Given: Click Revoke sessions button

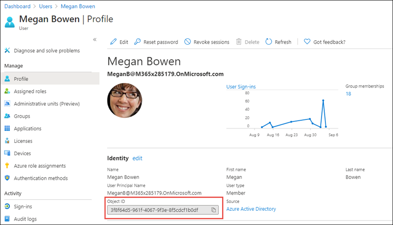Looking at the screenshot, I should (207, 42).
